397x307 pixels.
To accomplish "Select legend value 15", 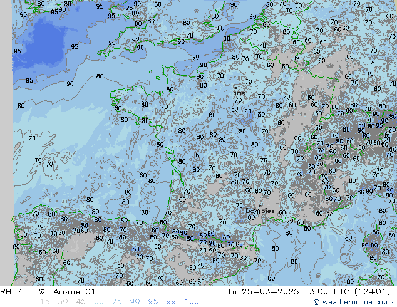I will (45, 302).
